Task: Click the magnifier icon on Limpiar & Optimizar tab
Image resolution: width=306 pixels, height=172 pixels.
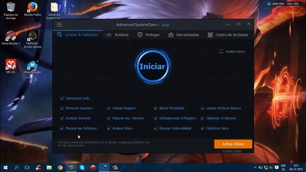Action: pyautogui.click(x=59, y=35)
